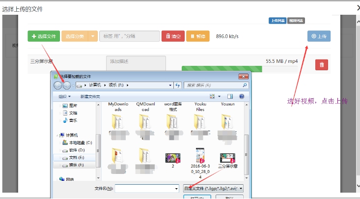
Task: Click the 文件名 input field
Action: tap(146, 188)
